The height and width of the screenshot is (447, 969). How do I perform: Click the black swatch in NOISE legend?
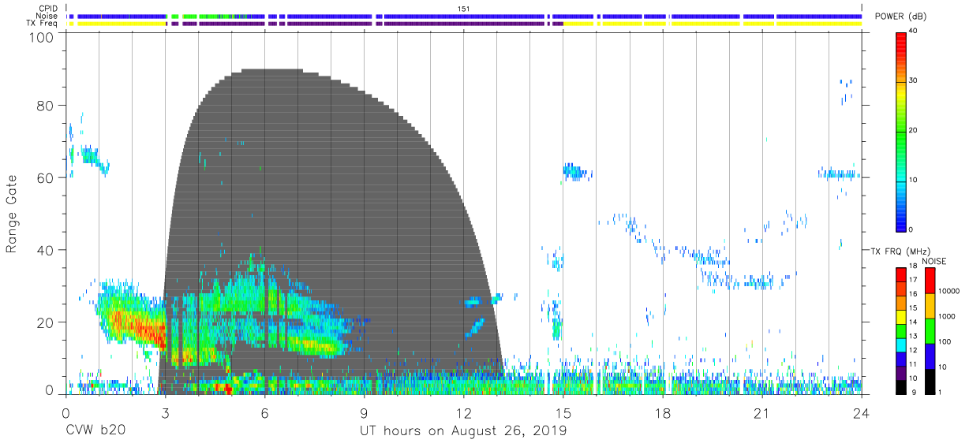(x=930, y=381)
